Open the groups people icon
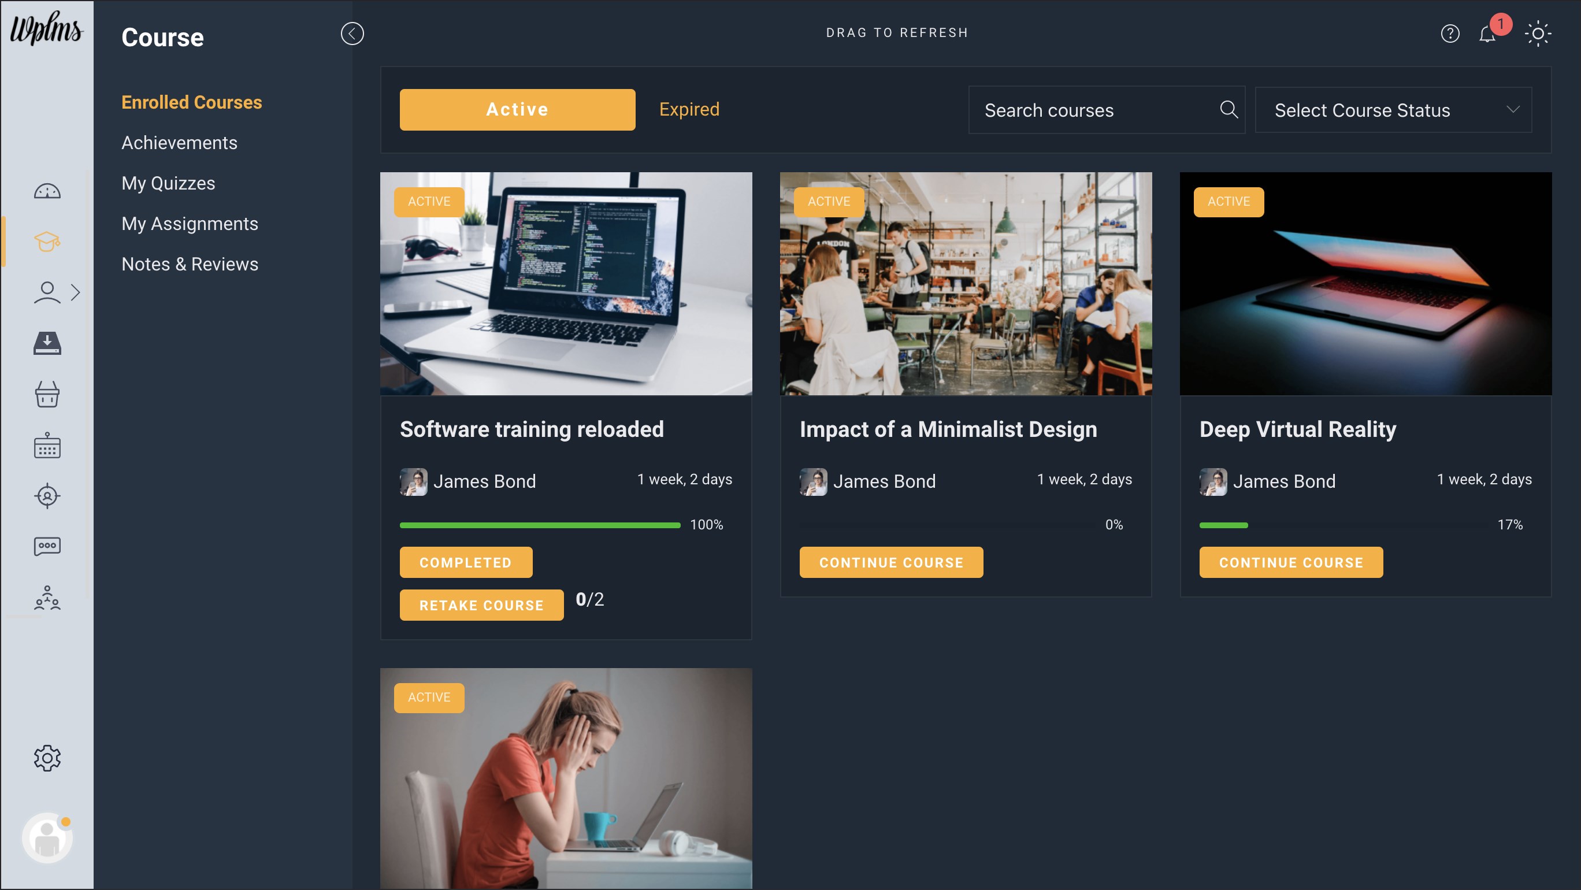 (x=47, y=597)
